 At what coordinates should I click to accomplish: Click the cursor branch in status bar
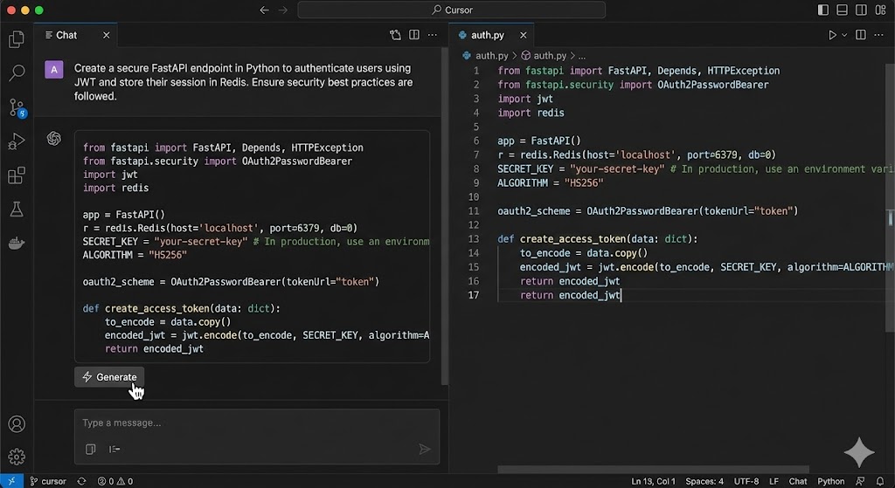48,481
